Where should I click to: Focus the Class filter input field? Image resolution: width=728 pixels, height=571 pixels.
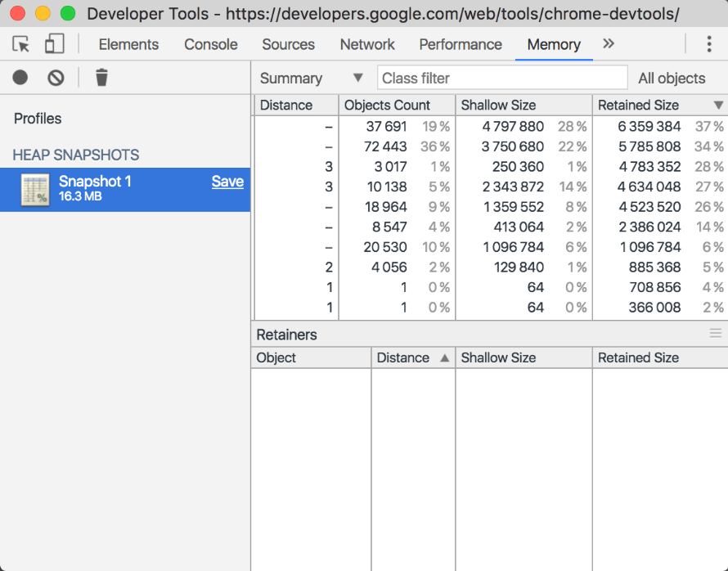(x=502, y=78)
